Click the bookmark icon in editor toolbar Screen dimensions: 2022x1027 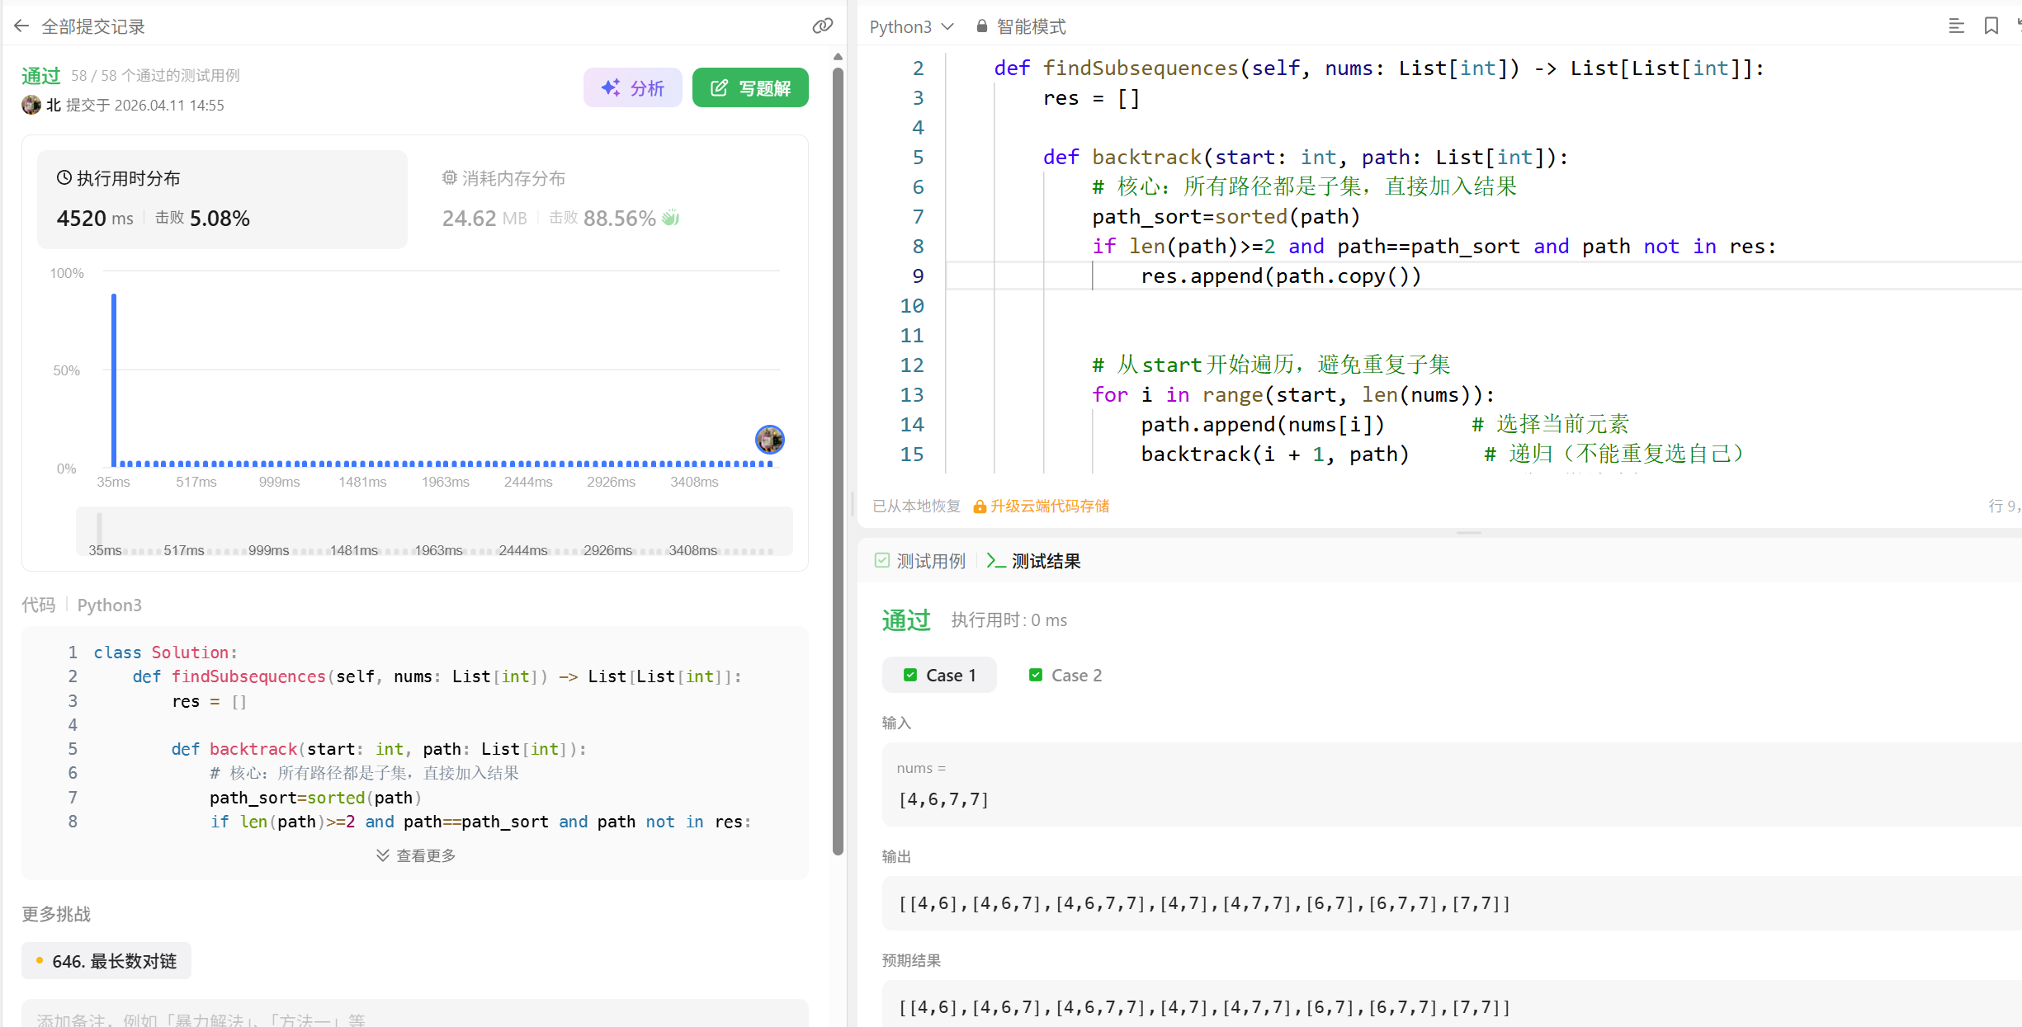(x=1991, y=26)
